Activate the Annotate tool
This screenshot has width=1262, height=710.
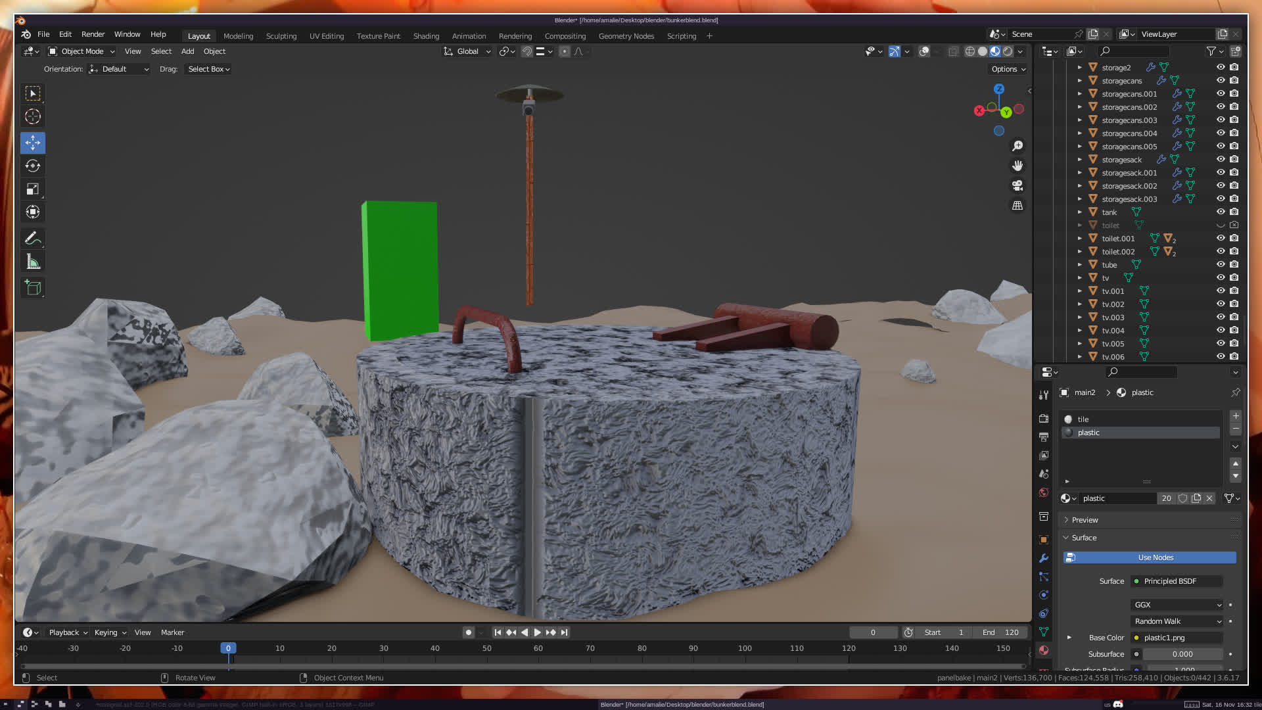tap(32, 239)
